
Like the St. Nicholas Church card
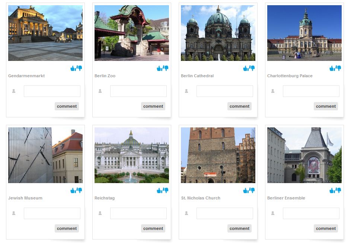[246, 191]
